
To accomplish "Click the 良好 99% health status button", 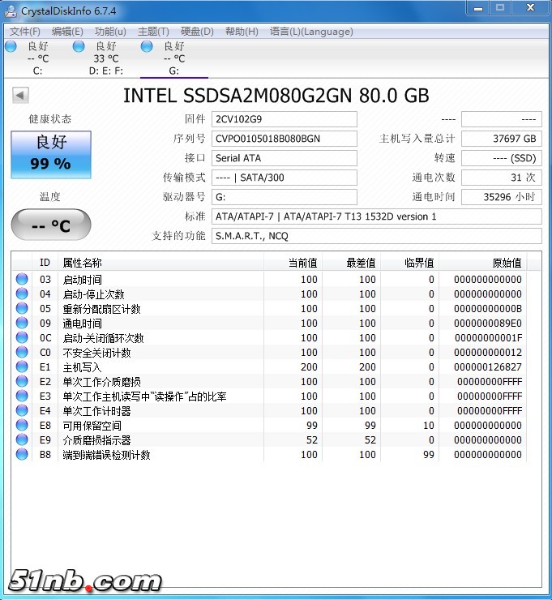I will [x=50, y=154].
